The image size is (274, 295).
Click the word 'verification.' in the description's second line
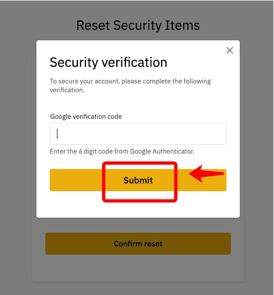point(67,90)
